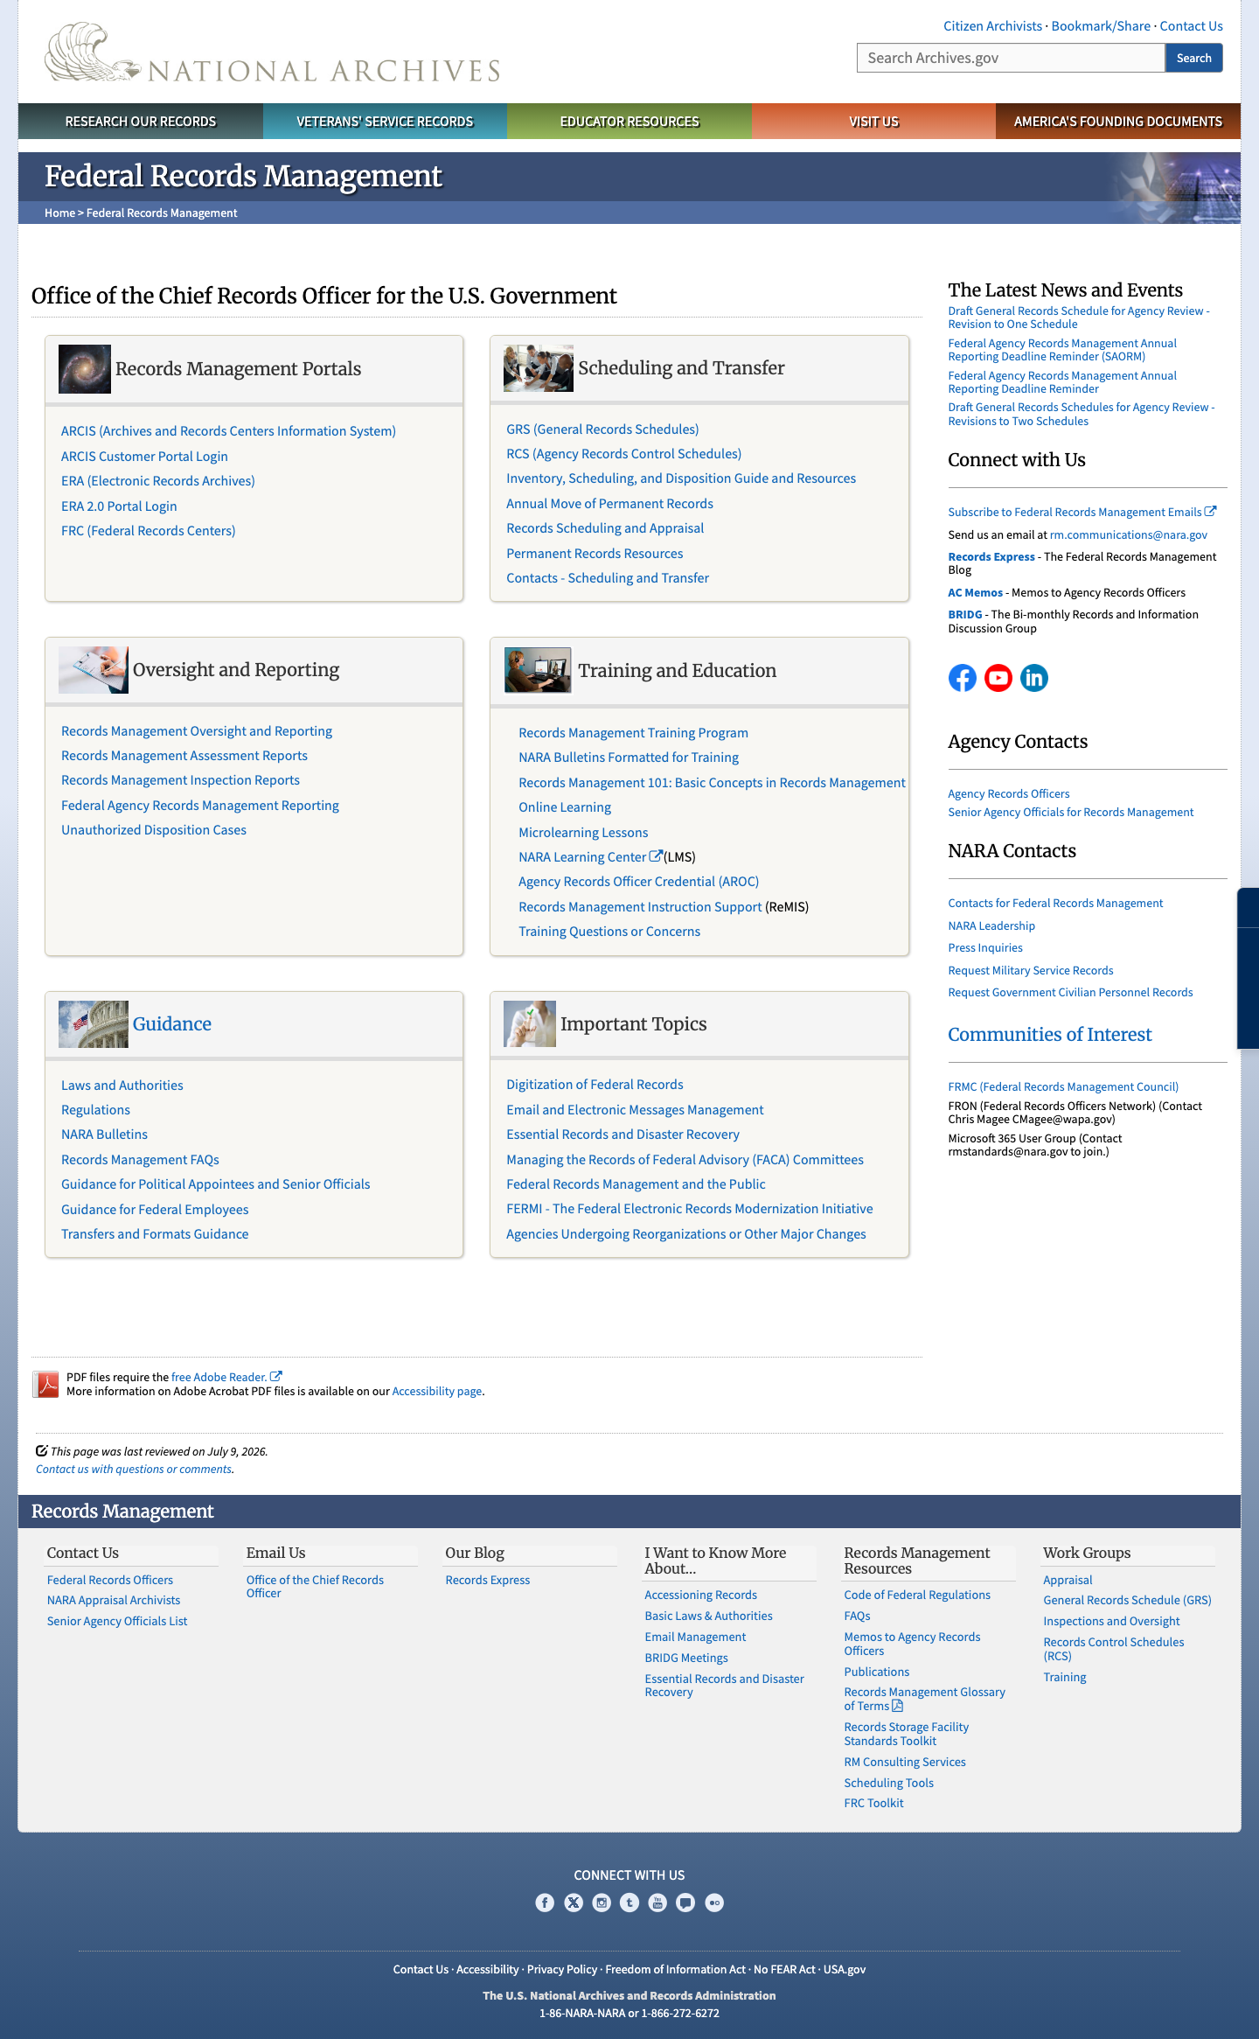Open the Records Management FAQs link
The image size is (1259, 2039).
click(x=140, y=1160)
